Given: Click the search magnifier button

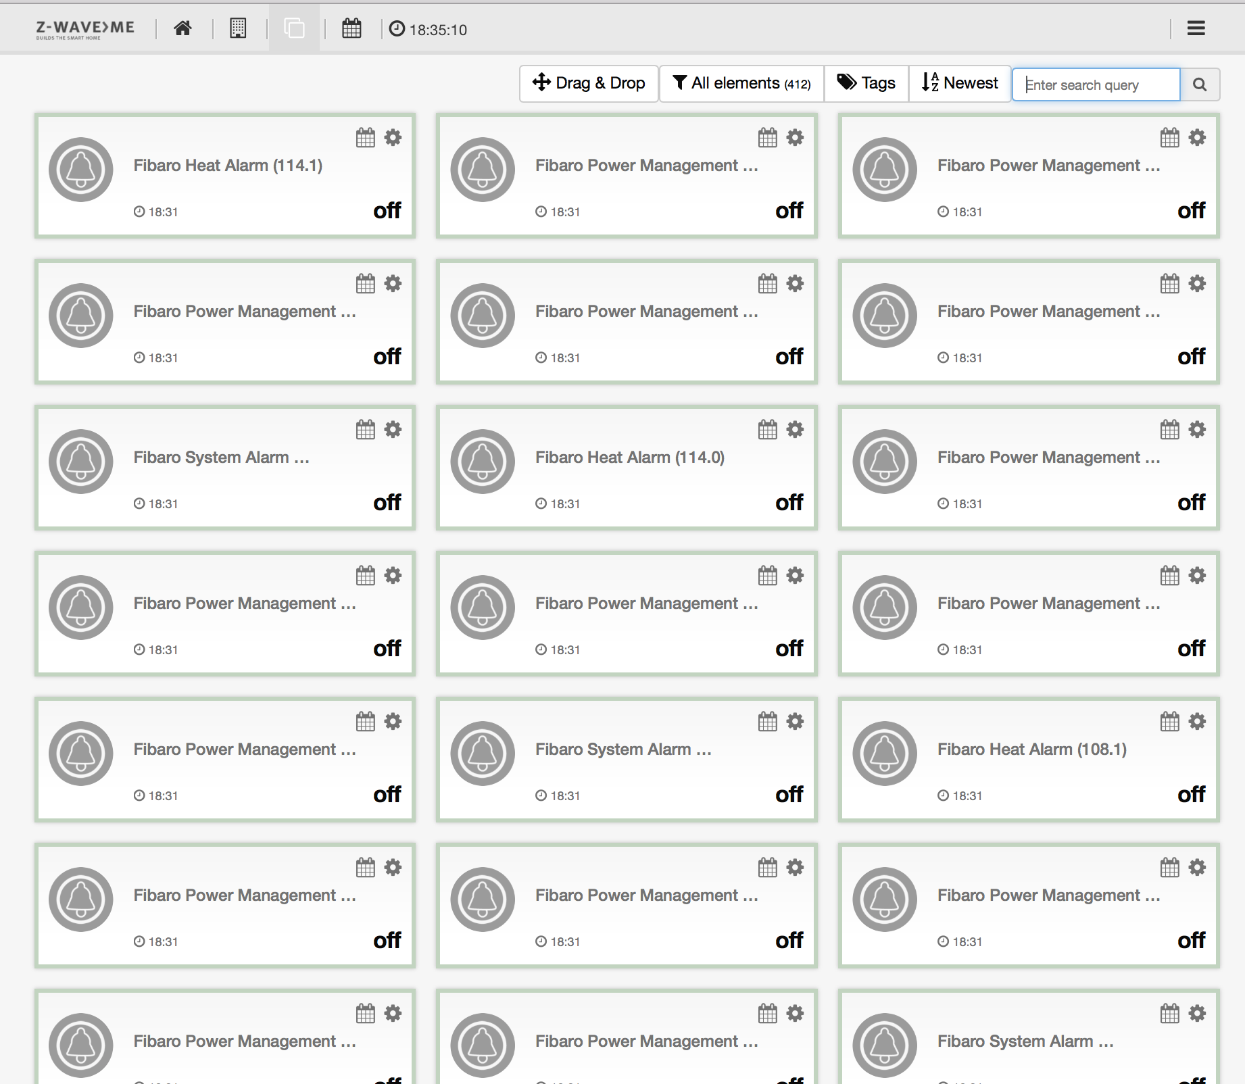Looking at the screenshot, I should (x=1200, y=84).
